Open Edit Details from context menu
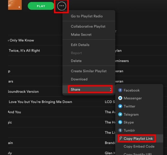 (x=80, y=45)
